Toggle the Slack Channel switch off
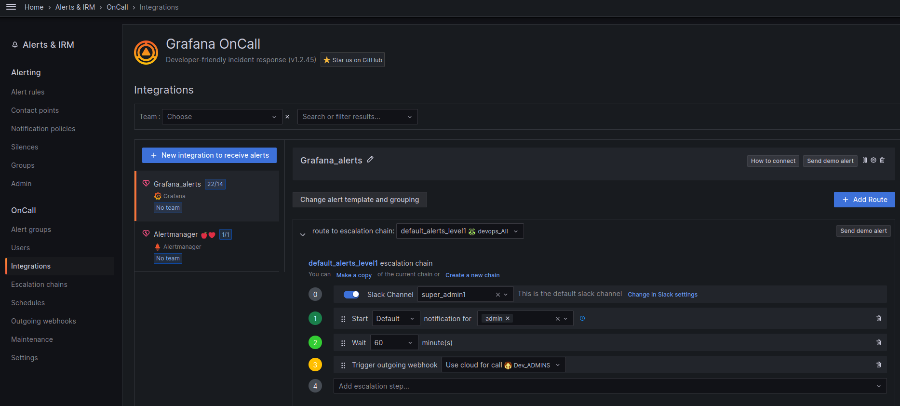 click(351, 295)
